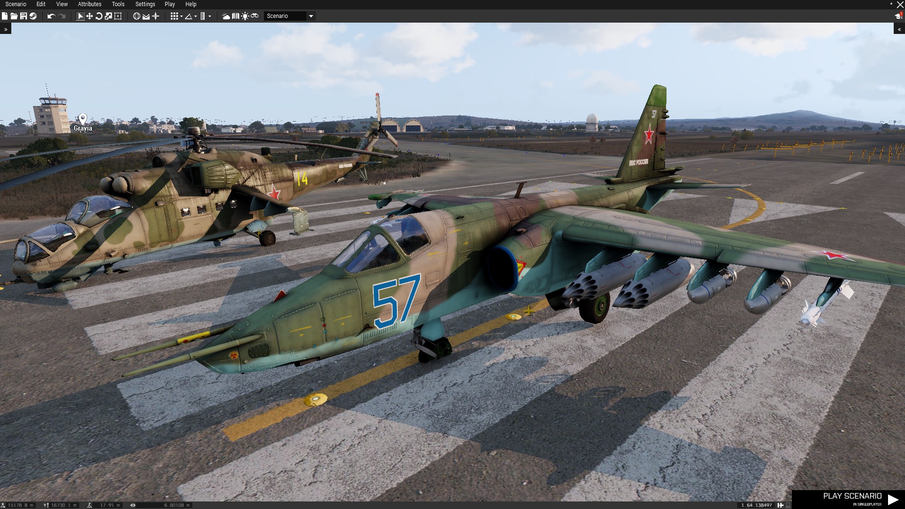The width and height of the screenshot is (905, 509).
Task: Expand the rotation angle grid dropdown
Action: coord(196,16)
